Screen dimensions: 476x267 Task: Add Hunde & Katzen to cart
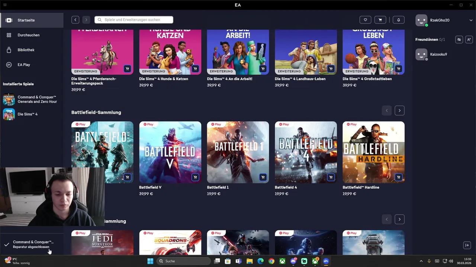point(195,69)
